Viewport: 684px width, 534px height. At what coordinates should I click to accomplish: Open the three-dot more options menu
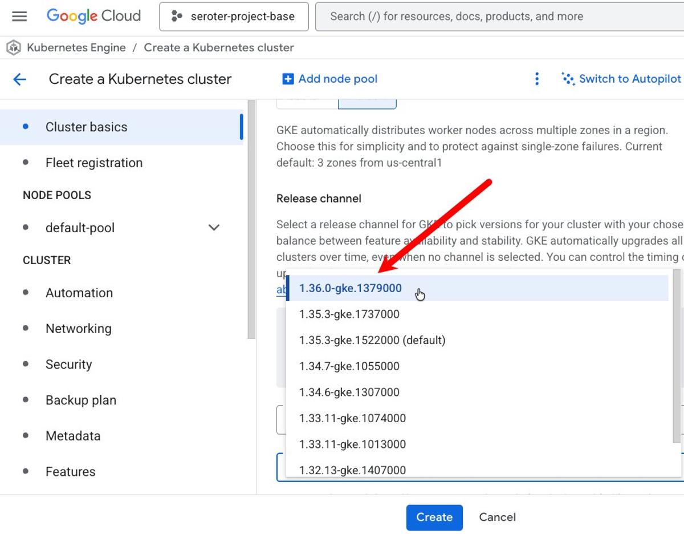(536, 79)
